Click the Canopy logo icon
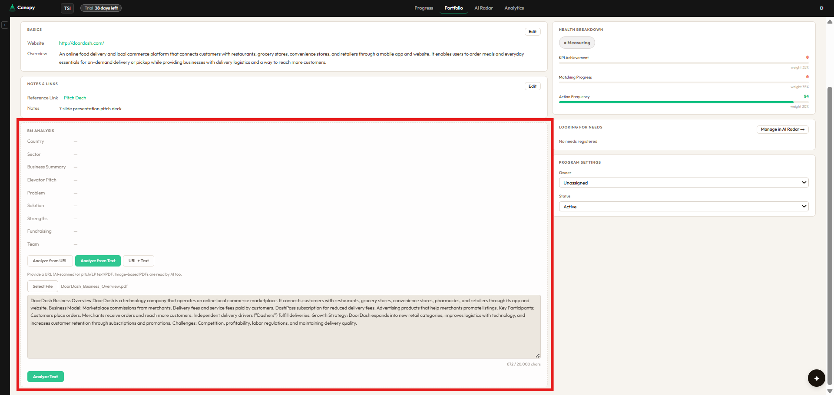The image size is (834, 395). 12,7
